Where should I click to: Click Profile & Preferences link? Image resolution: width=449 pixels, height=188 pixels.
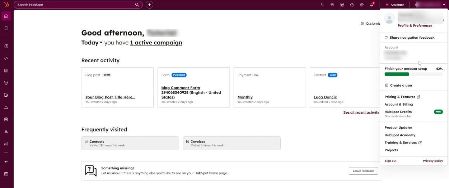415,26
